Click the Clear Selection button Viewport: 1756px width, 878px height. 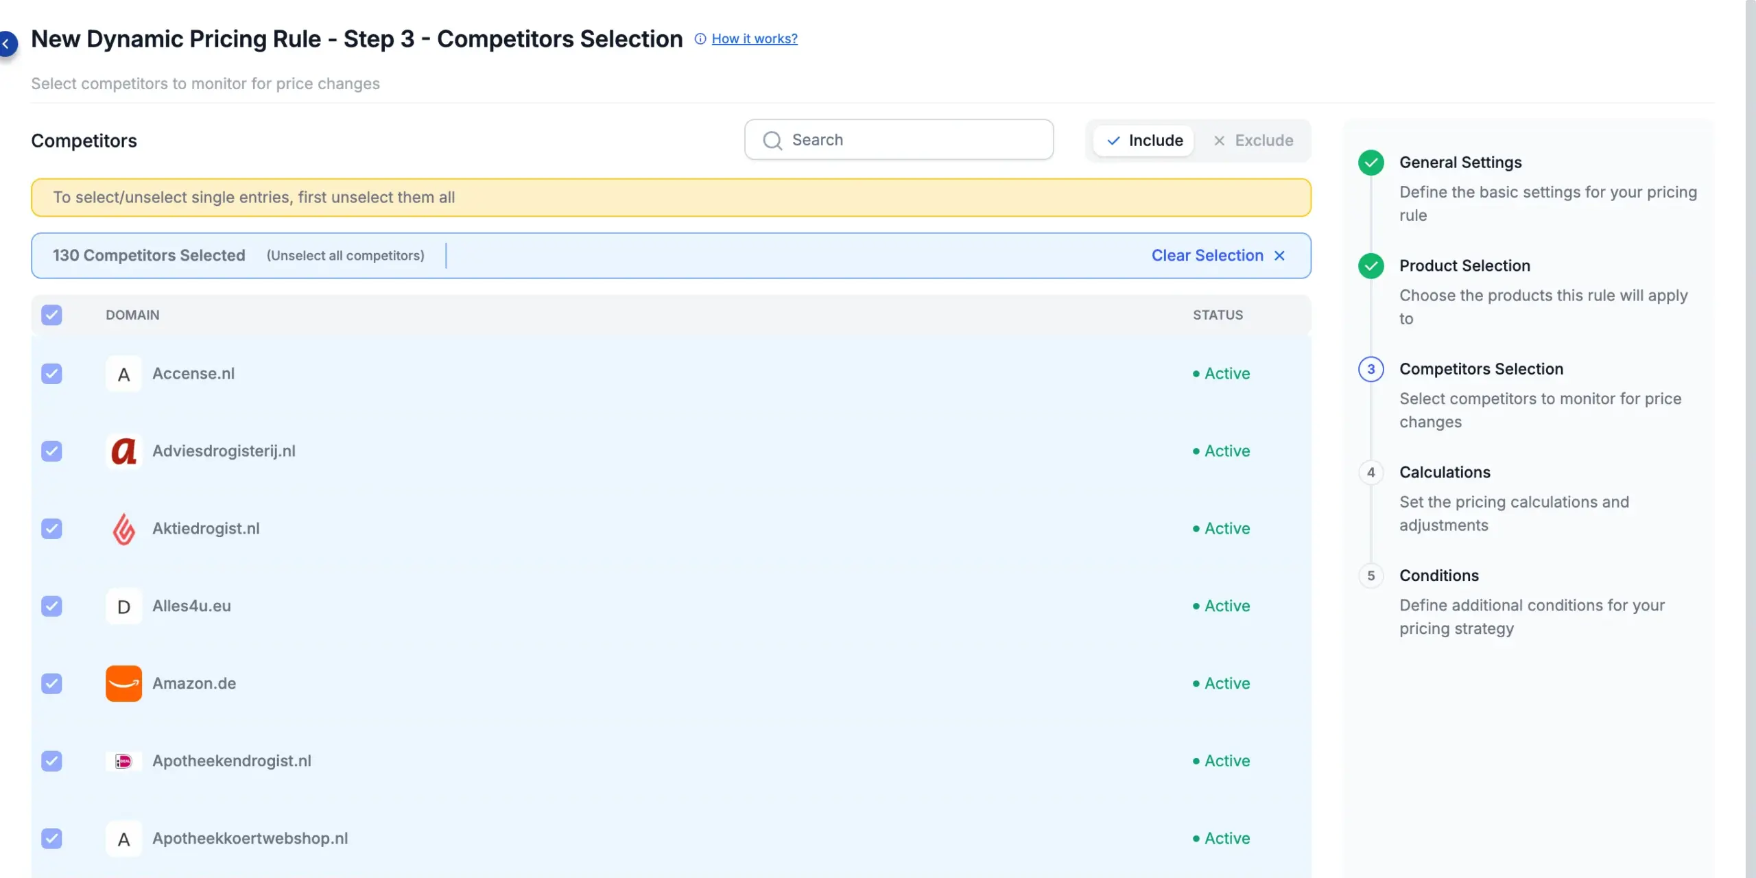click(x=1218, y=256)
